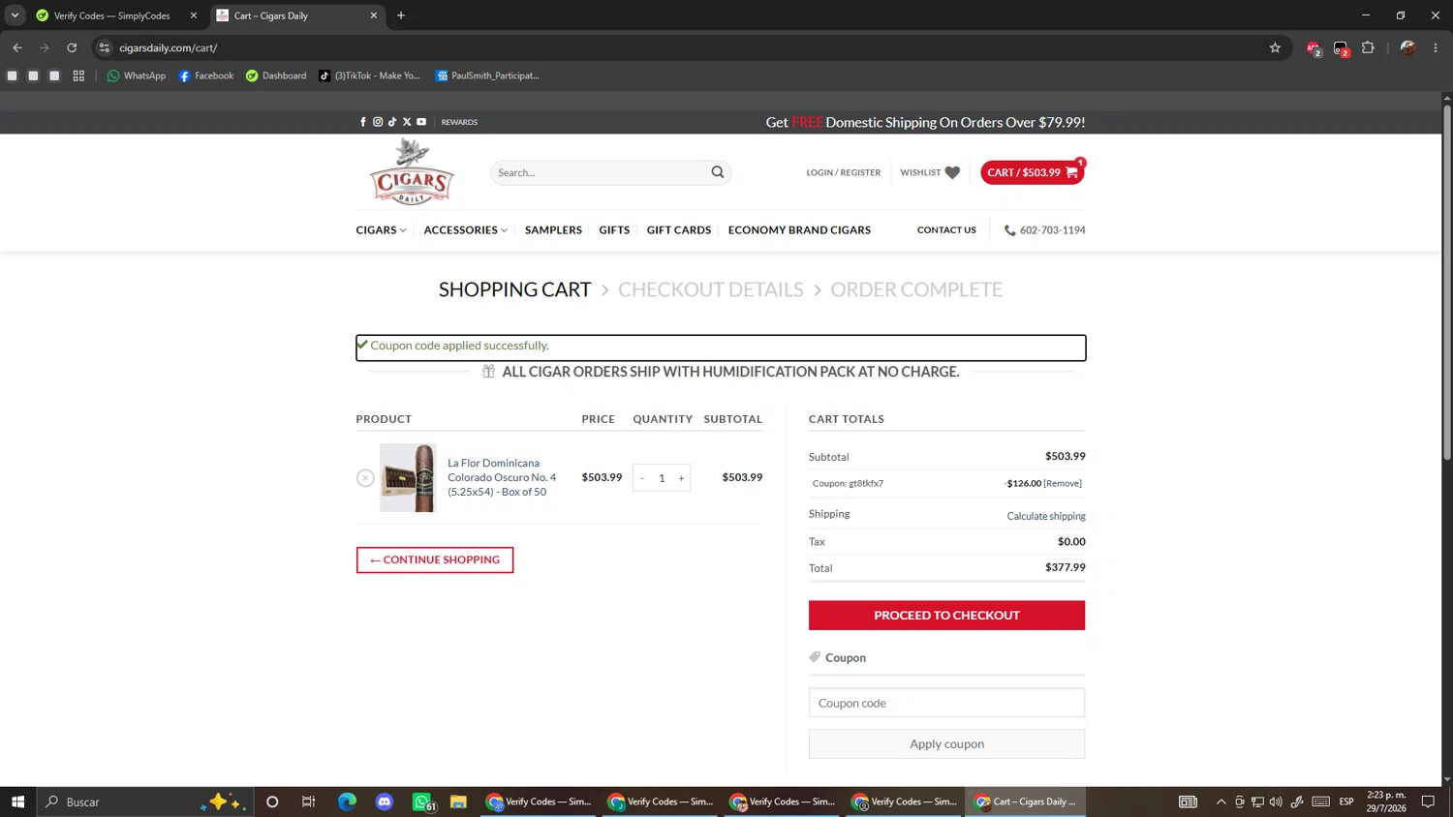Click the La Flor Dominicana product thumbnail

tap(408, 477)
